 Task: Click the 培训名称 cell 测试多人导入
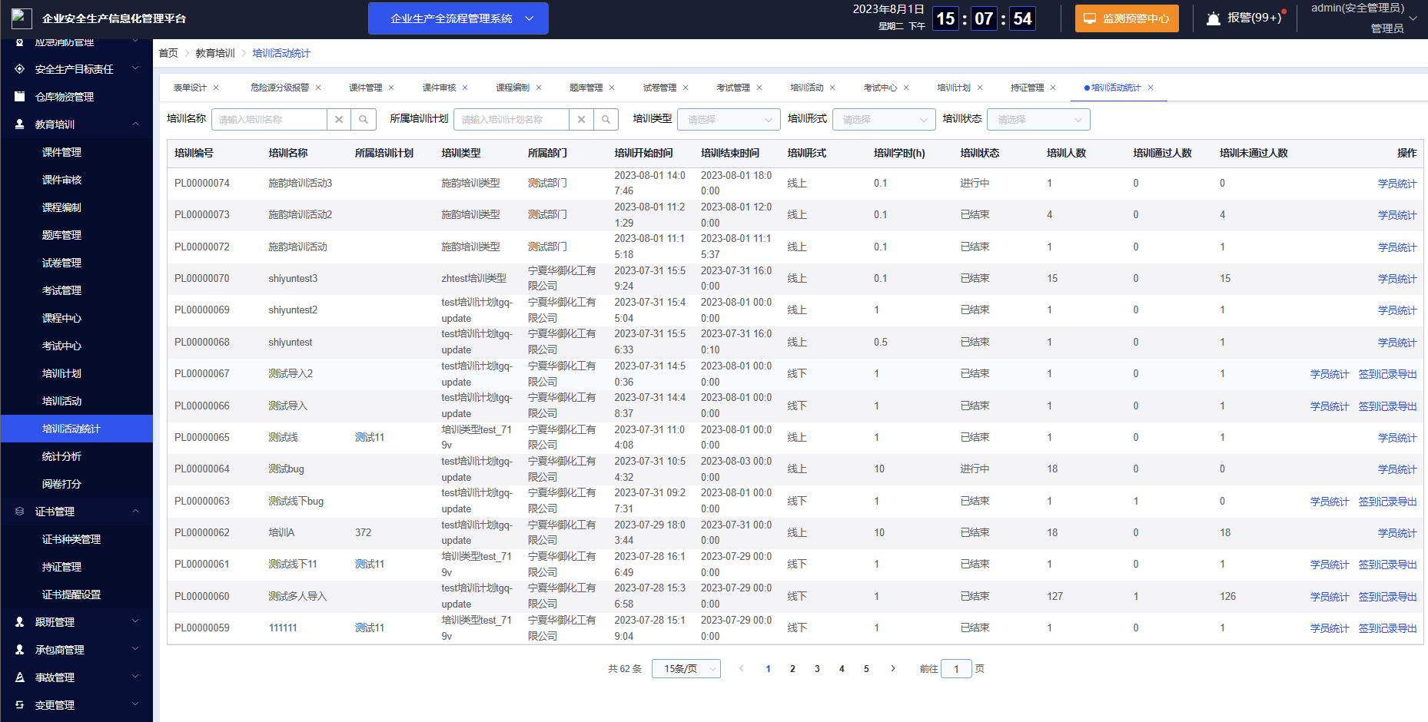click(x=297, y=597)
